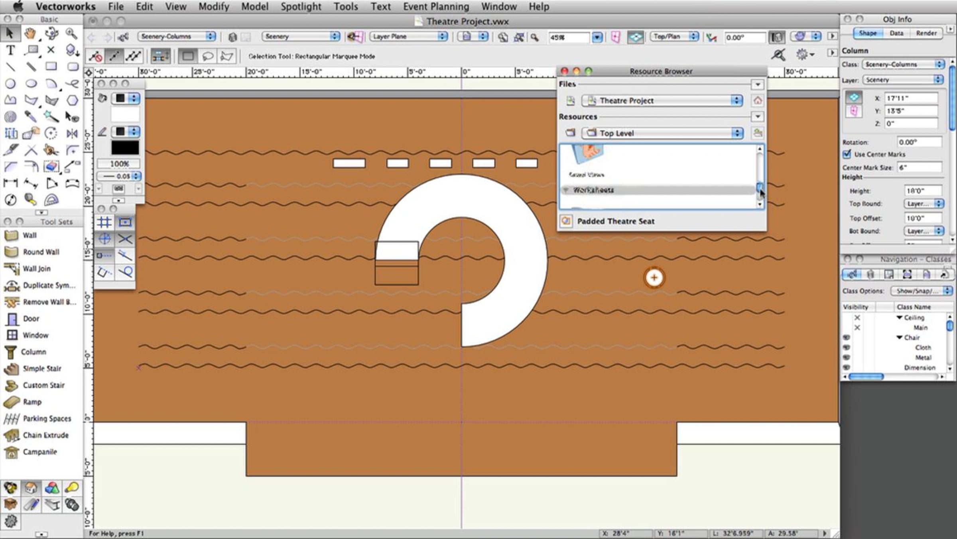The image size is (957, 539).
Task: Choose the Column tool in Tool Sets
Action: tap(33, 352)
